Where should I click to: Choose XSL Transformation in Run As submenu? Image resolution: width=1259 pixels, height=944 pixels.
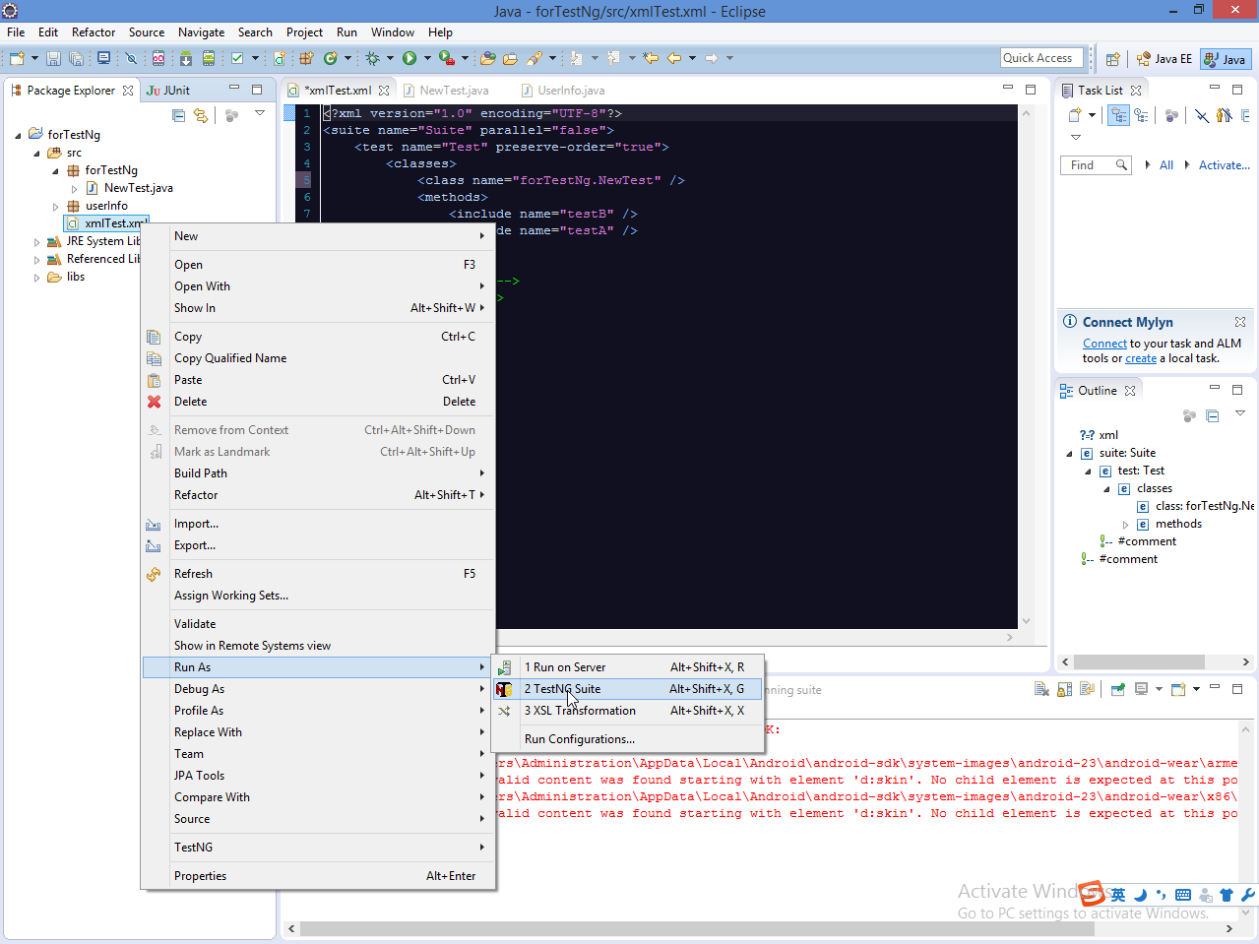(627, 711)
